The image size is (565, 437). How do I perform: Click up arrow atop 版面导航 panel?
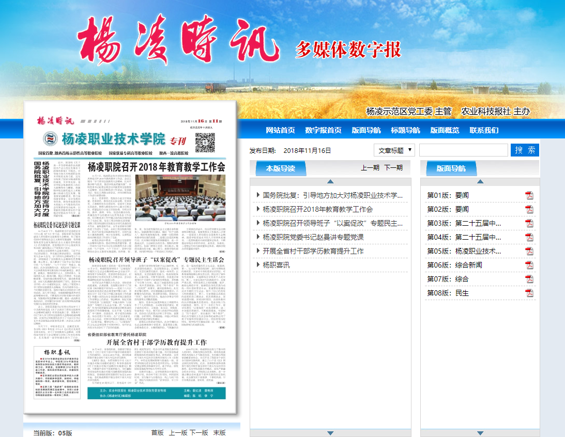coord(480,182)
